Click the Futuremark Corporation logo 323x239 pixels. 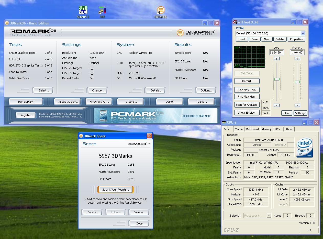point(196,33)
